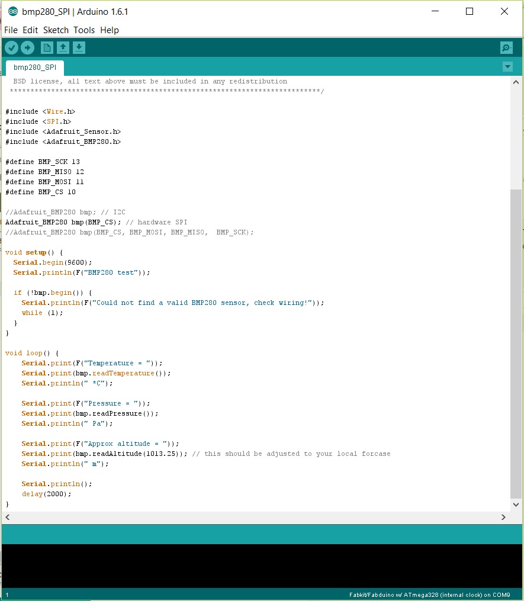524x601 pixels.
Task: Click the '#define BMP_CS 10' line
Action: pyautogui.click(x=41, y=192)
